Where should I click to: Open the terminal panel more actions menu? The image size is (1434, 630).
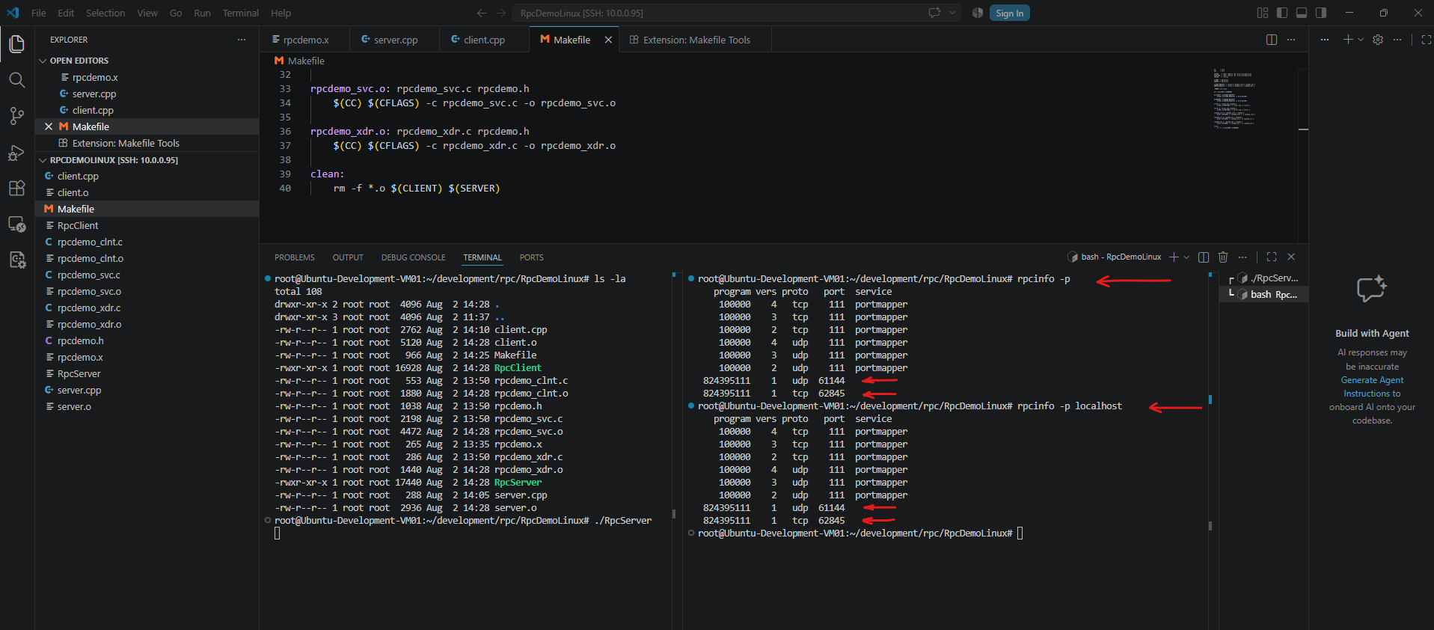pos(1243,257)
